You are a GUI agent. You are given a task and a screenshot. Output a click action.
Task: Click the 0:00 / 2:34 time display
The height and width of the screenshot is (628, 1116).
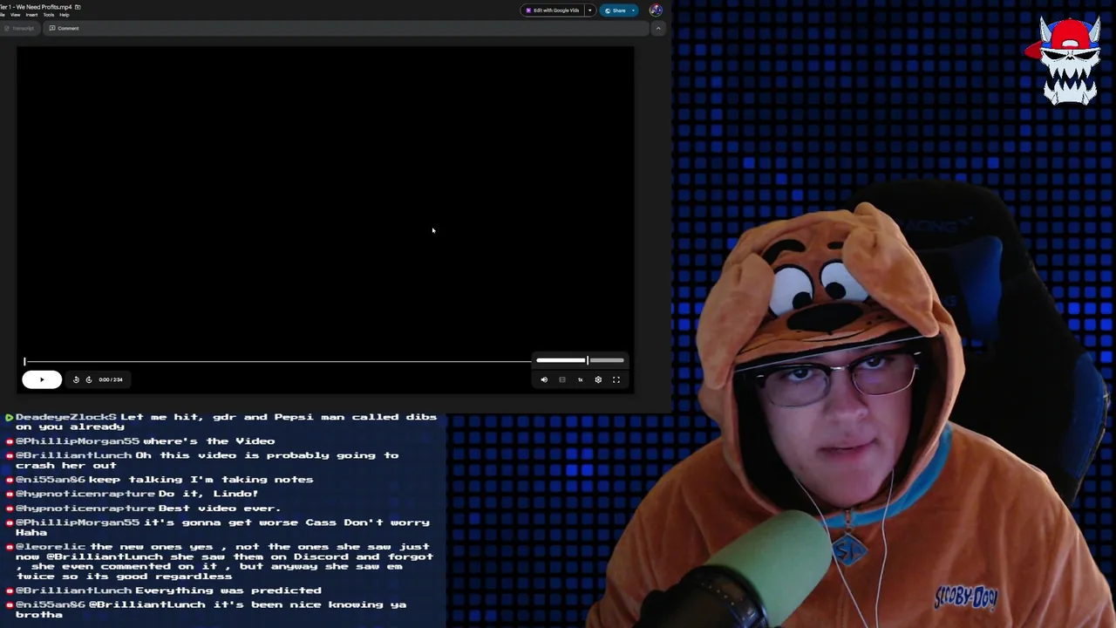coord(111,379)
